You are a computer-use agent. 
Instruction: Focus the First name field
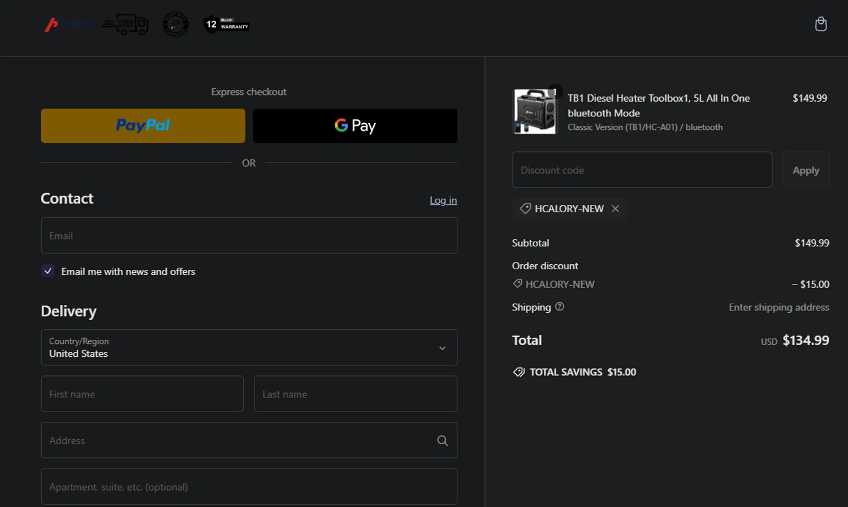click(x=142, y=394)
